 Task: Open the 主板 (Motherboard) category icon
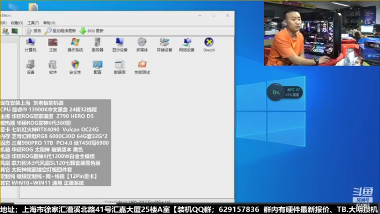tap(53, 45)
